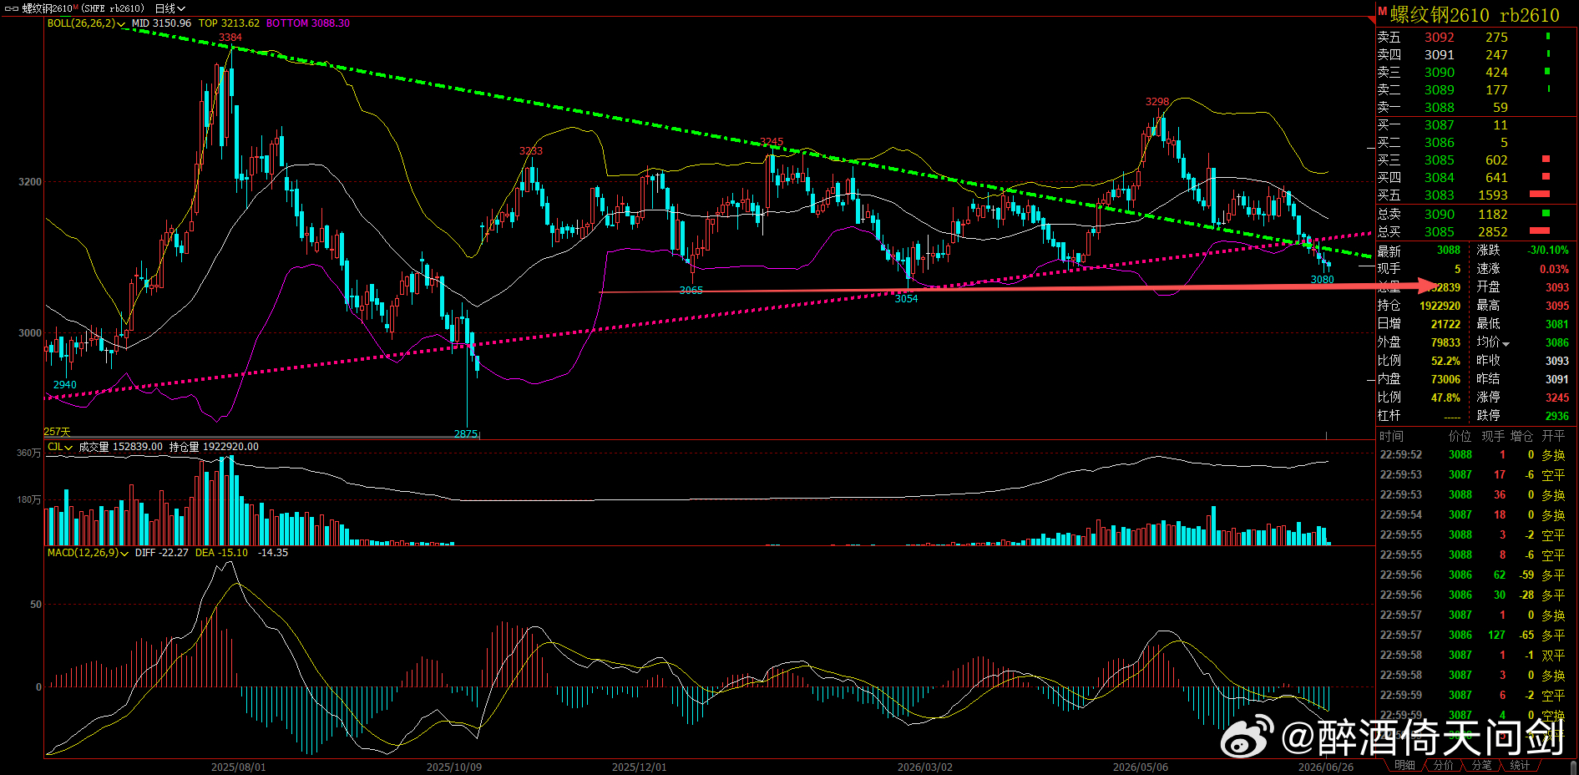Select the 买三 price 3085

point(1440,160)
